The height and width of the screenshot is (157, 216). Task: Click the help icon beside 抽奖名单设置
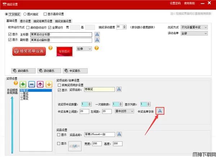50,48
